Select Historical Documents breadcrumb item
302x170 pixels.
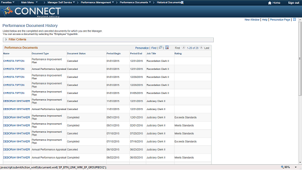coord(169,2)
